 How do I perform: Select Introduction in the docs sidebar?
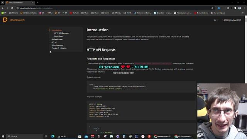(57, 30)
